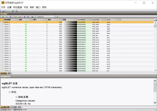Open the character filter dropdown field
This screenshot has height=111, width=157.
[45, 17]
